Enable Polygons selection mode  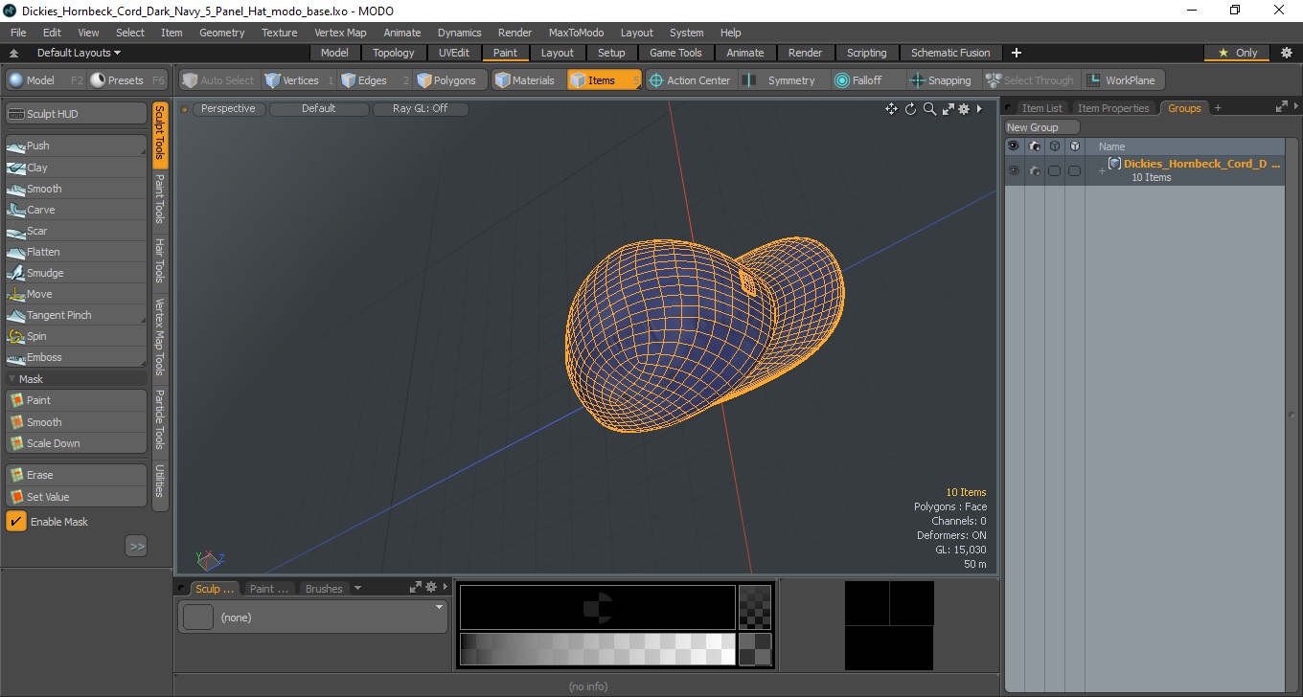[x=451, y=80]
